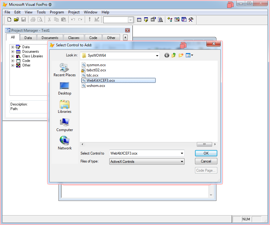This screenshot has height=225, width=270.
Task: Click the horizontal scrollbar thumb in file list
Action: (x=204, y=145)
